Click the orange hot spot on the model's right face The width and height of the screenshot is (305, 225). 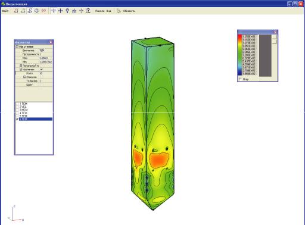click(159, 160)
